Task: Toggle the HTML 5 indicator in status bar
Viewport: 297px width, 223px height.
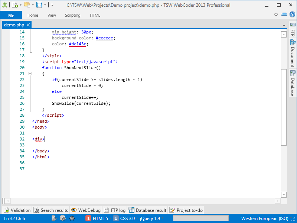Action: point(97,219)
